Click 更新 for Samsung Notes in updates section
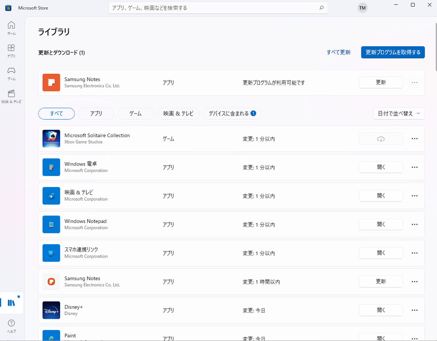Viewport: 437px width, 341px height. pos(381,82)
